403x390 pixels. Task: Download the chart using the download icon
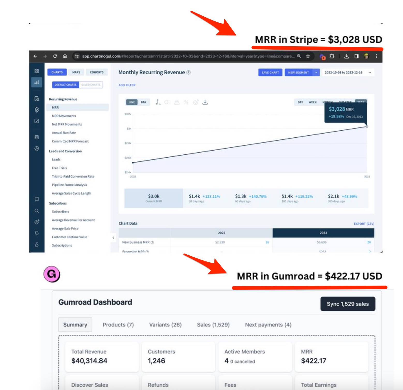coord(205,102)
